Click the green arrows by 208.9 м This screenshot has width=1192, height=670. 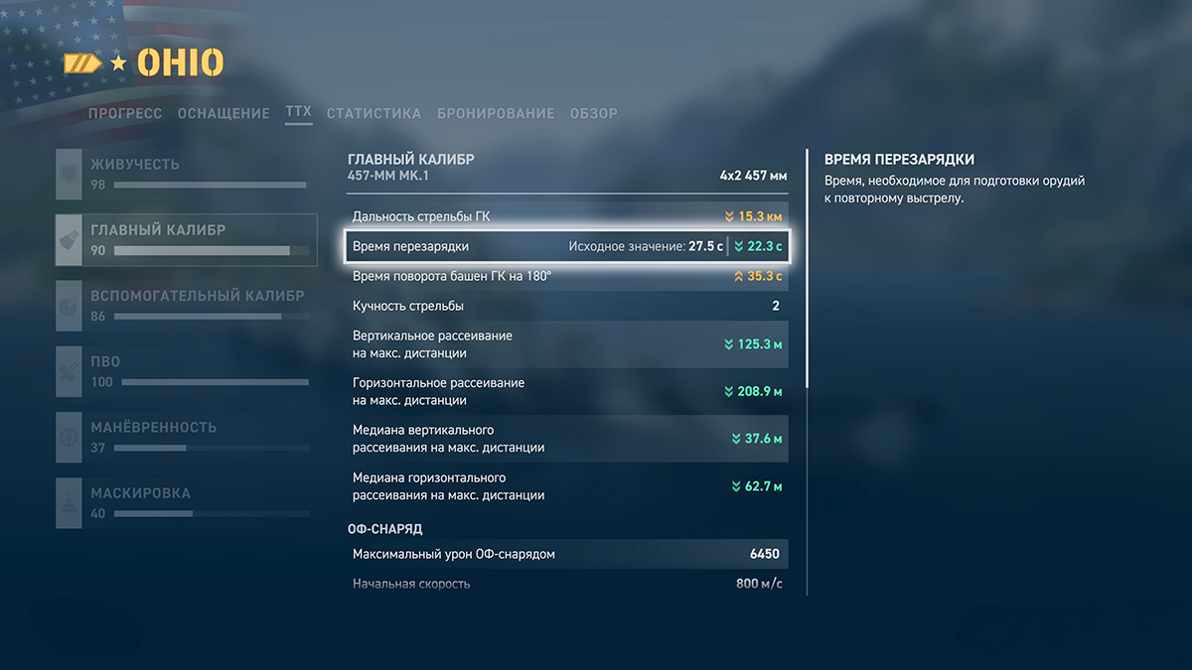[x=729, y=392]
